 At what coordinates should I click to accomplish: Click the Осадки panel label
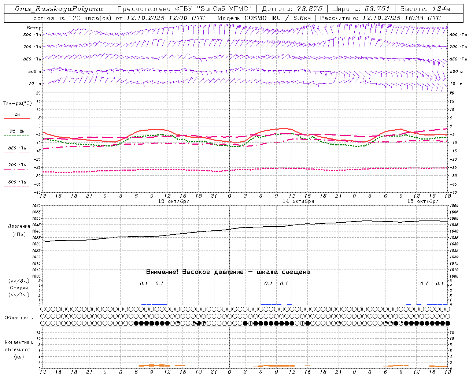19,288
